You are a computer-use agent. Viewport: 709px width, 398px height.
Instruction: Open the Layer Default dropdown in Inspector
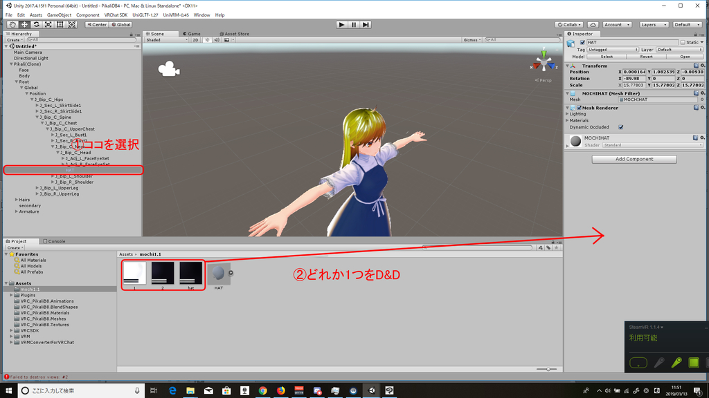click(x=680, y=50)
